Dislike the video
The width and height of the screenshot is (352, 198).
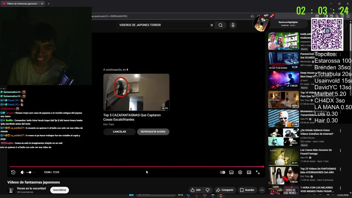[208, 190]
